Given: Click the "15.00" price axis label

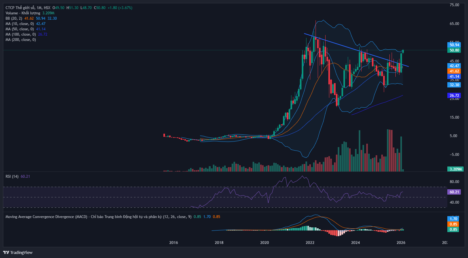Looking at the screenshot, I should 454,117.
